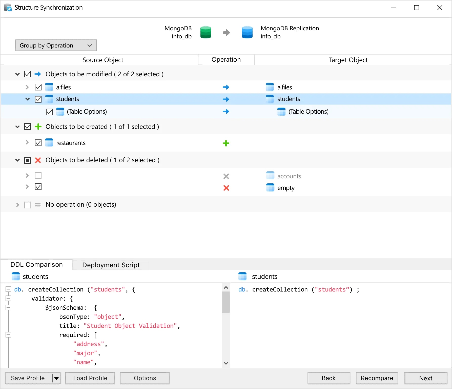This screenshot has width=452, height=389.
Task: Click the green MongoDB source database icon
Action: point(206,32)
